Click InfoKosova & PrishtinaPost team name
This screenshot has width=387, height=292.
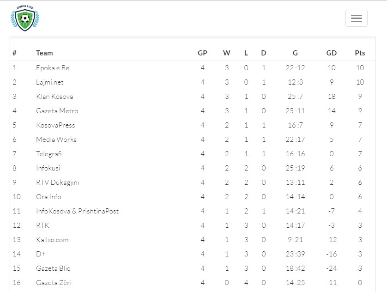pos(77,211)
